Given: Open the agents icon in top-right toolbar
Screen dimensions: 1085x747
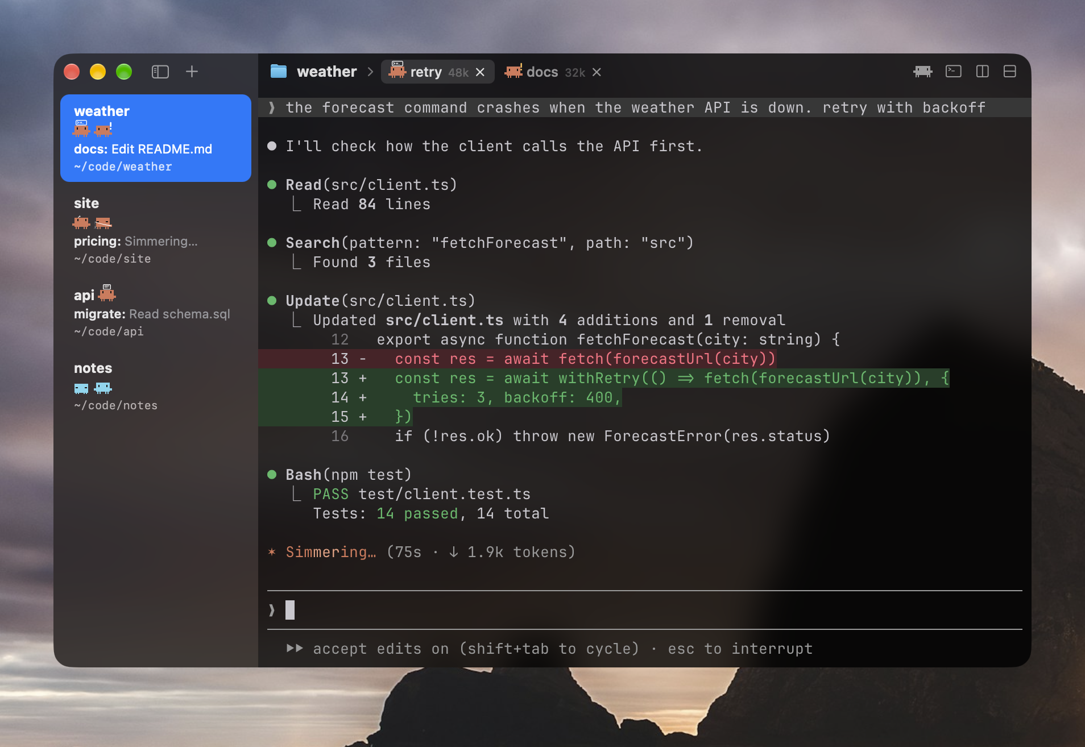Looking at the screenshot, I should tap(922, 72).
